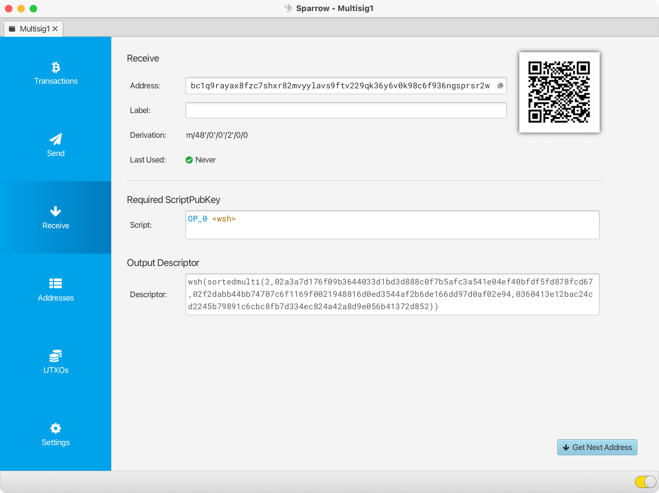
Task: Enlarge the address QR code
Action: (559, 92)
